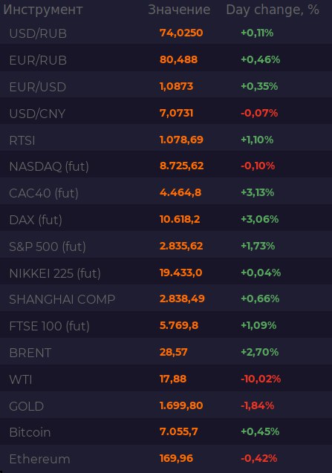This screenshot has width=332, height=473.
Task: Sort by the Day change, % header
Action: pos(273,10)
